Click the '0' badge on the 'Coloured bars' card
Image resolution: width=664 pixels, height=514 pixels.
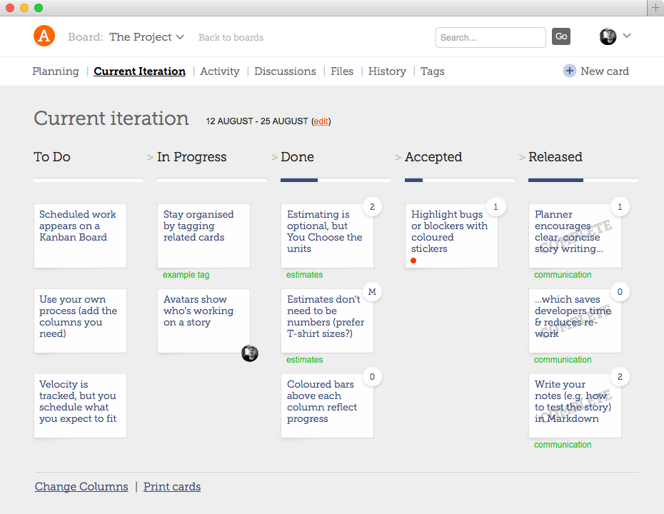click(372, 376)
